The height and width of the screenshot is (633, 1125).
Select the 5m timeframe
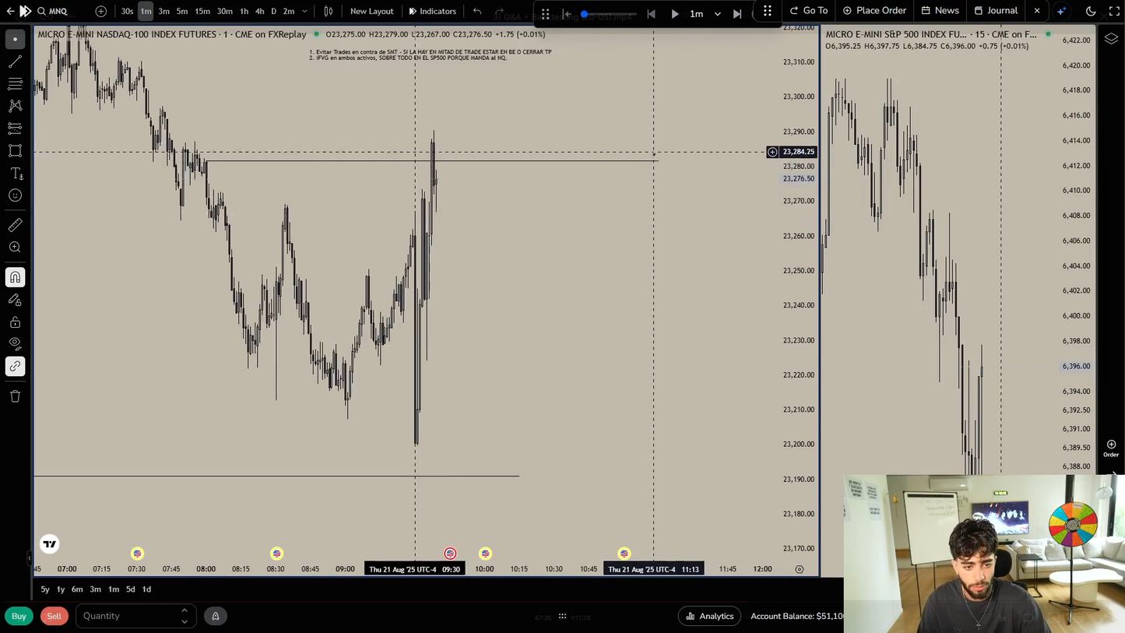(x=181, y=12)
